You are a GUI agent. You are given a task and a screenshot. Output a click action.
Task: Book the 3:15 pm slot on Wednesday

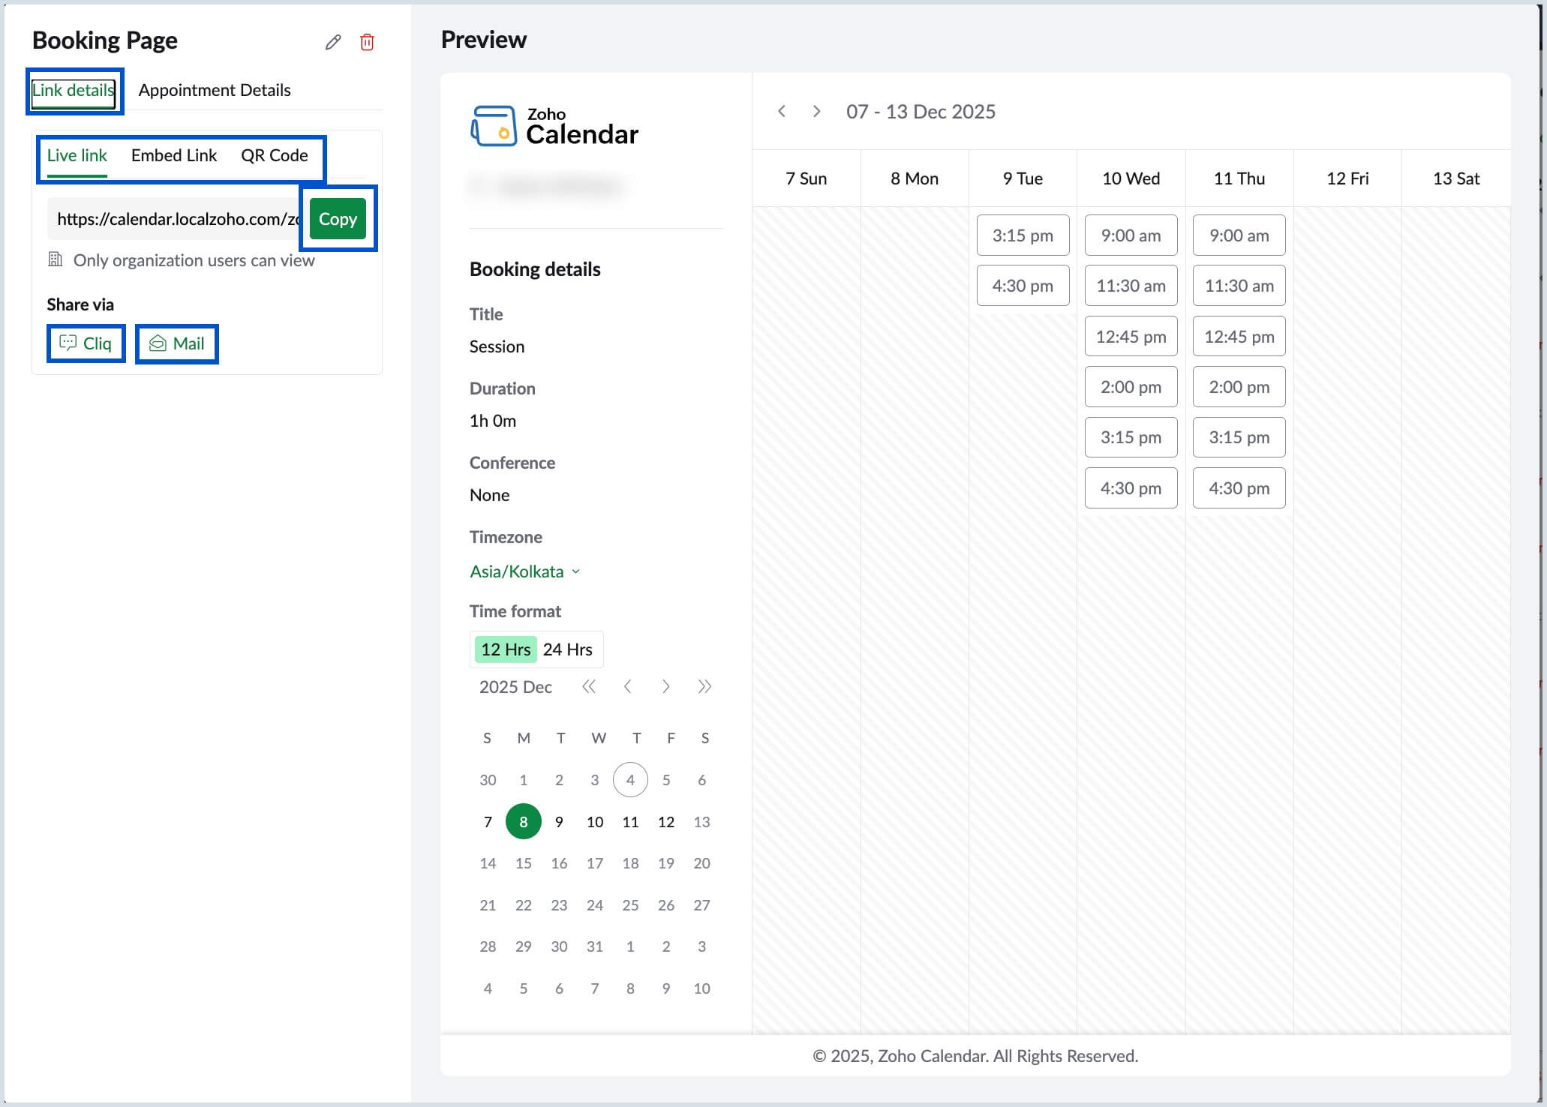click(1131, 437)
